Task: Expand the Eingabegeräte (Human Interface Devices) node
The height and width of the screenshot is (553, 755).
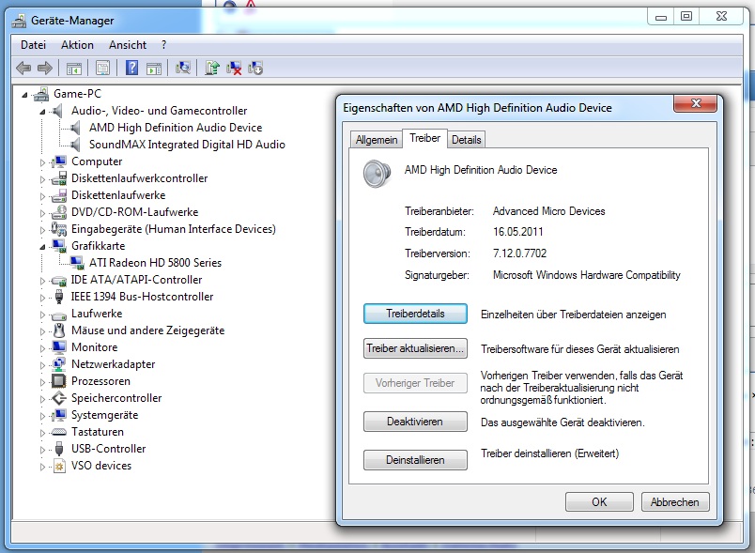Action: tap(42, 230)
